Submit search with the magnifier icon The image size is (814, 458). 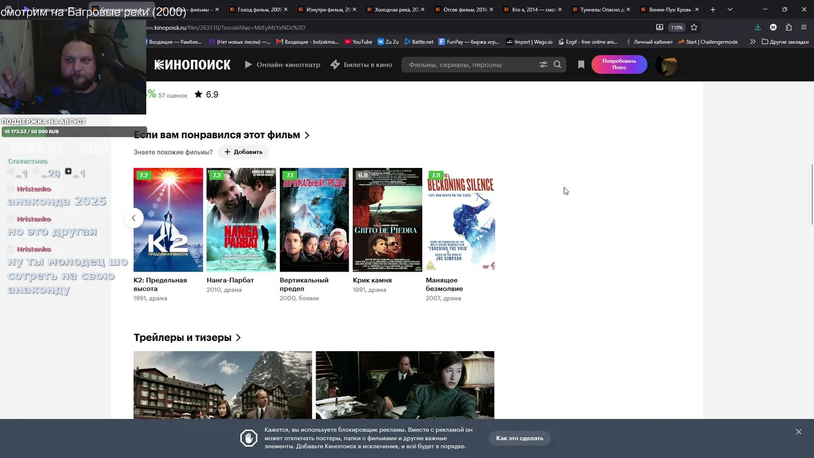pos(557,64)
